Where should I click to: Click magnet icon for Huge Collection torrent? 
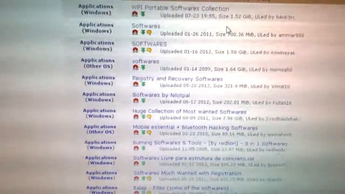(x=136, y=117)
